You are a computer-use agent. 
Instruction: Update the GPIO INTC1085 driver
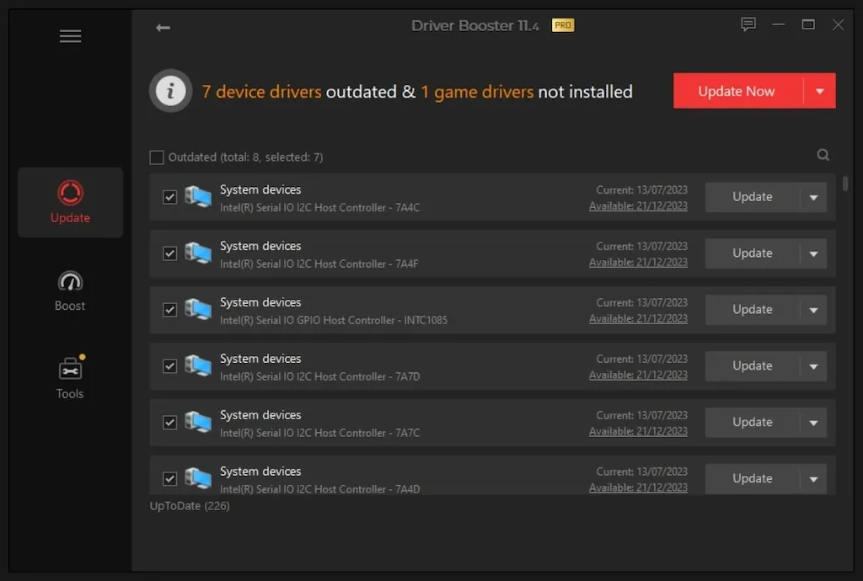pyautogui.click(x=753, y=310)
